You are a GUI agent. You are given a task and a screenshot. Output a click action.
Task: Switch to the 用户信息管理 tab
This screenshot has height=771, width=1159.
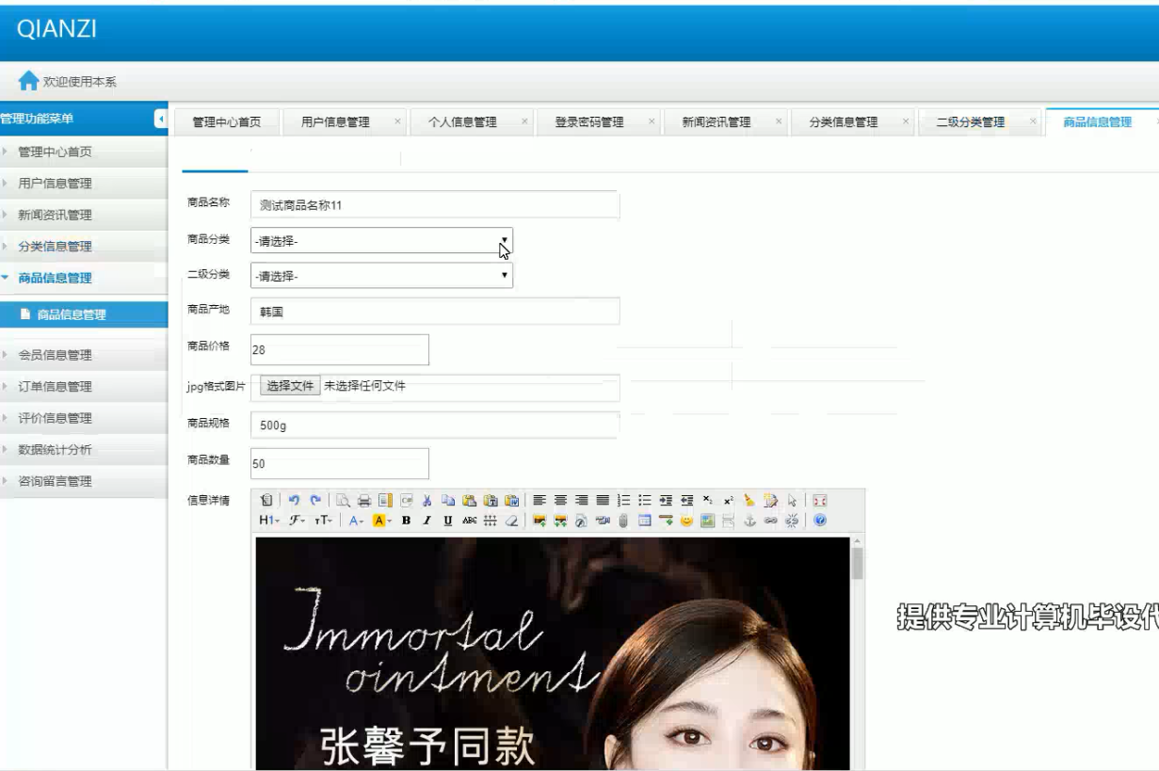pyautogui.click(x=335, y=121)
